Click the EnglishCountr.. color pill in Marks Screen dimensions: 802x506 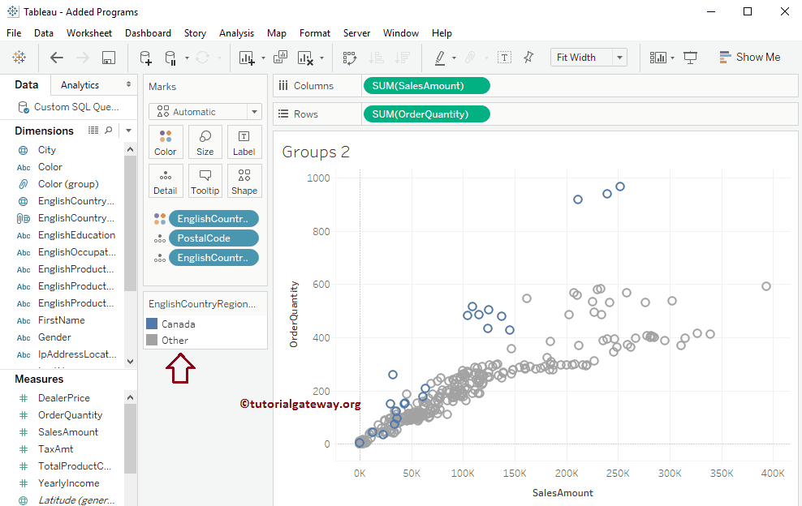click(213, 219)
